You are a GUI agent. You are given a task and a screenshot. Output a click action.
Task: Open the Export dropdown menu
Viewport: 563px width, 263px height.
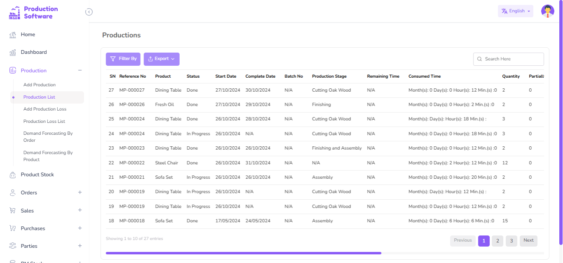162,59
